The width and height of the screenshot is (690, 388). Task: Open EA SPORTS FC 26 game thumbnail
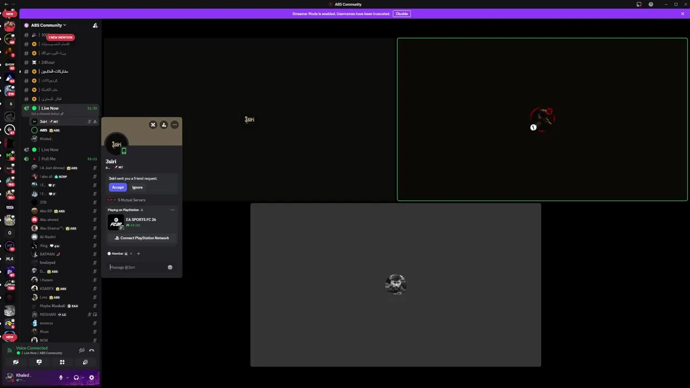(x=116, y=223)
